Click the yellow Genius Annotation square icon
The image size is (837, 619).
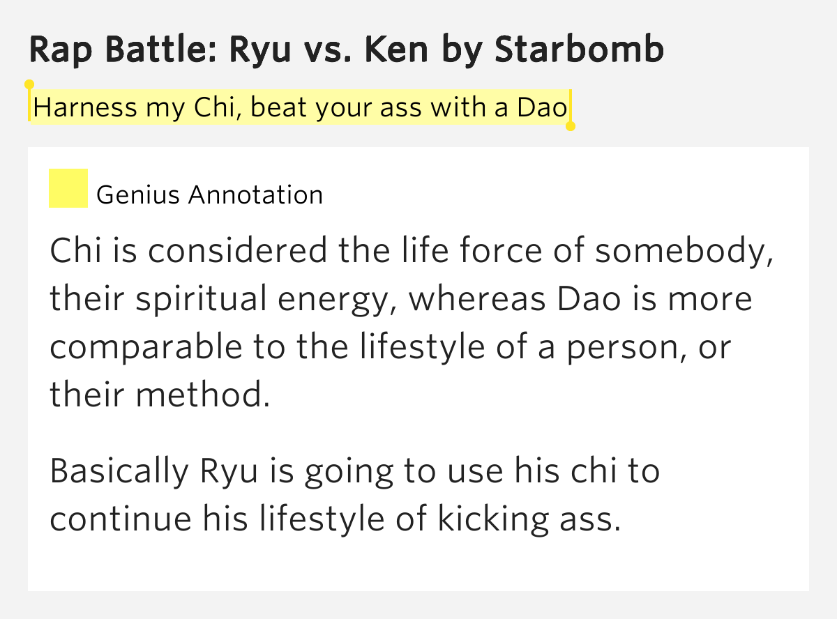[x=68, y=188]
